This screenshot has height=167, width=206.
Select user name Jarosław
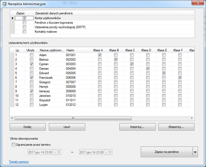click(x=52, y=96)
